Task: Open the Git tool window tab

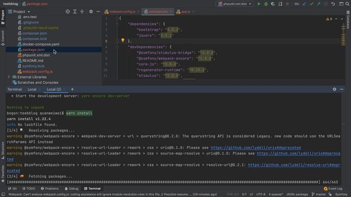Action: tap(13, 189)
